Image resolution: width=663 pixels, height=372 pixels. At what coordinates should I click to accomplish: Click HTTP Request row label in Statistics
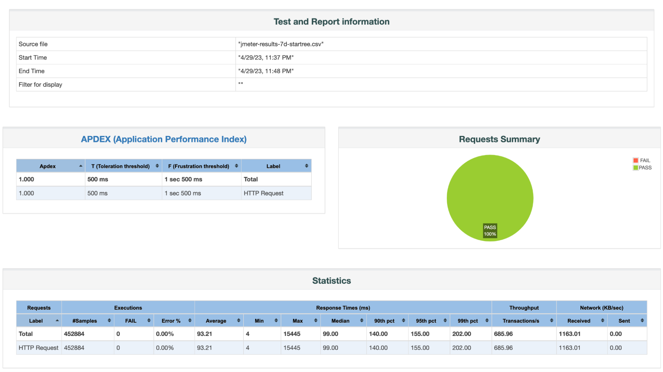pos(38,348)
